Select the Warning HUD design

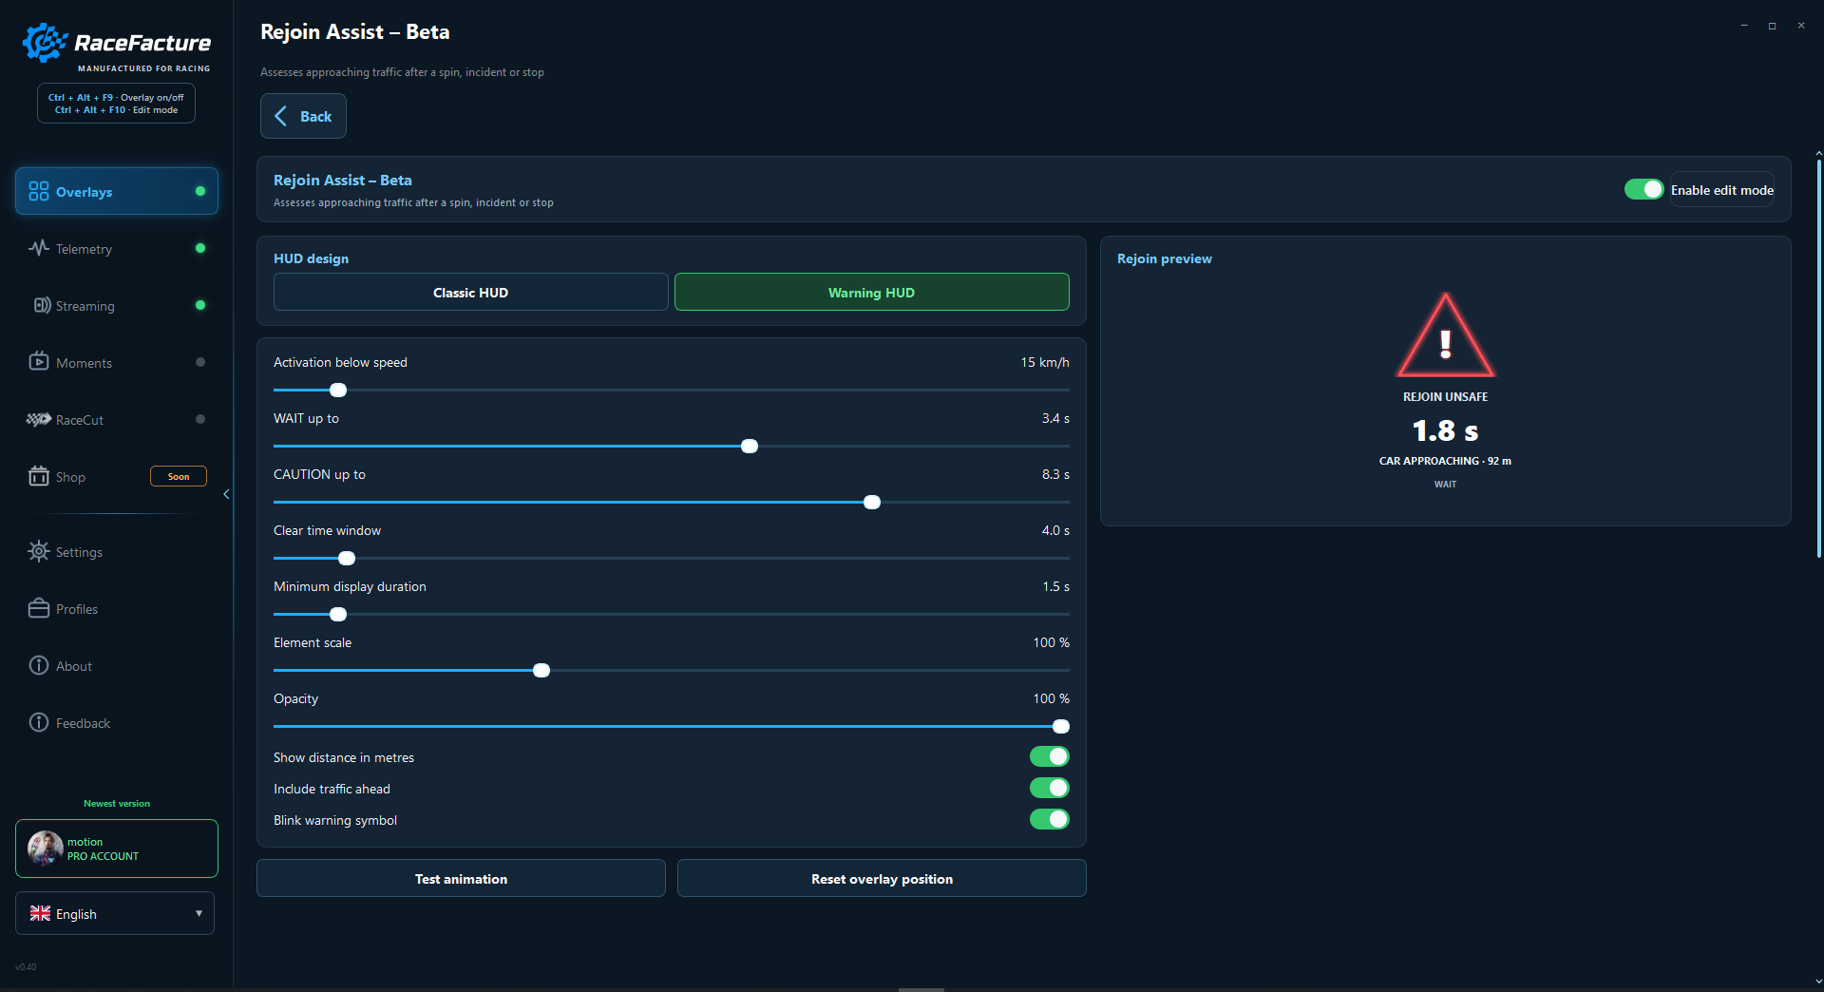pos(872,292)
